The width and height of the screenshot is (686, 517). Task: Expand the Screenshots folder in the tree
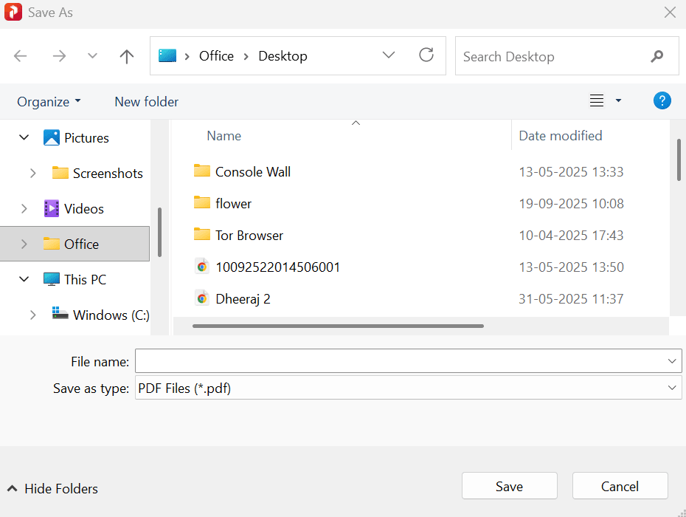[32, 173]
